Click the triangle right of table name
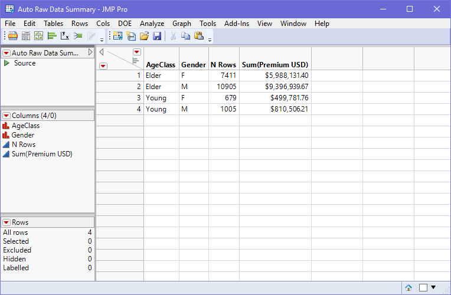 tap(90, 52)
